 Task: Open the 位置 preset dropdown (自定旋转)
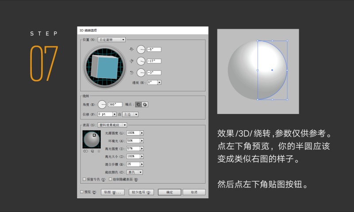point(112,40)
